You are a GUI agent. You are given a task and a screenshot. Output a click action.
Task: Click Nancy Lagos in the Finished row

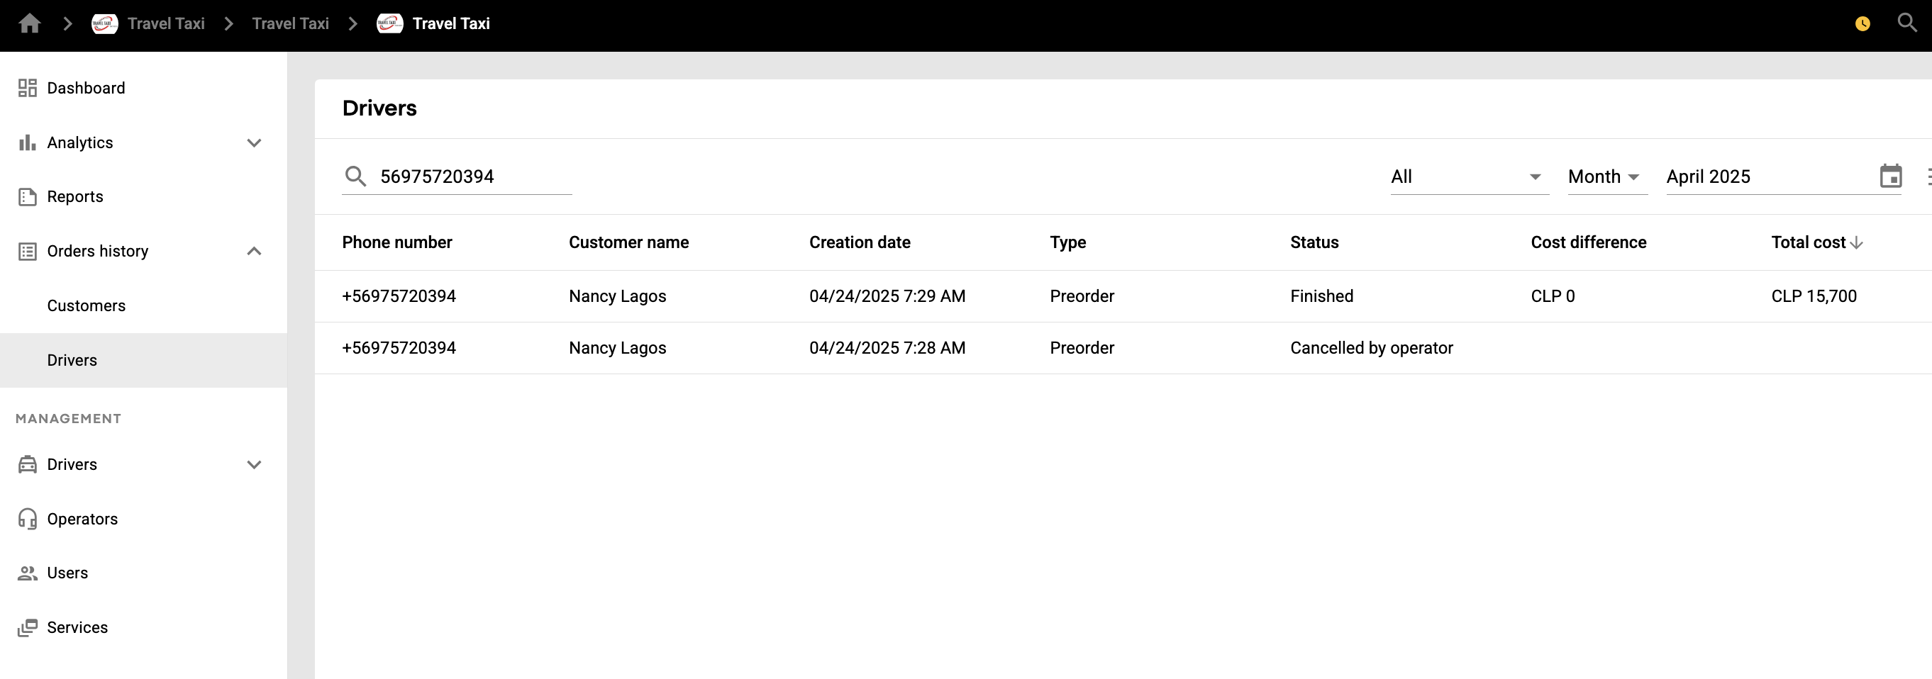click(617, 297)
